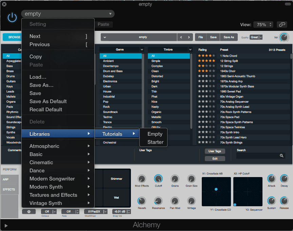Click the Shimmer performance pad
The height and width of the screenshot is (231, 293).
(116, 179)
